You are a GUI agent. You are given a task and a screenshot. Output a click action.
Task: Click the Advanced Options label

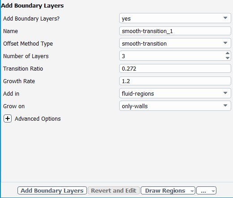(38, 118)
